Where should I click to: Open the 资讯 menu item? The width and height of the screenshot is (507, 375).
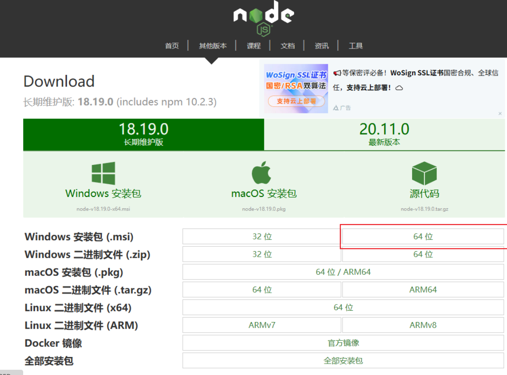321,46
